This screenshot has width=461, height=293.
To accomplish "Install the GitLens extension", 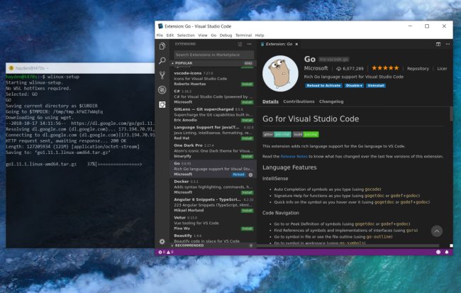I will (247, 121).
